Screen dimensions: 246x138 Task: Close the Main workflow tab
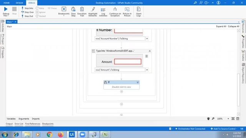pyautogui.click(x=15, y=22)
